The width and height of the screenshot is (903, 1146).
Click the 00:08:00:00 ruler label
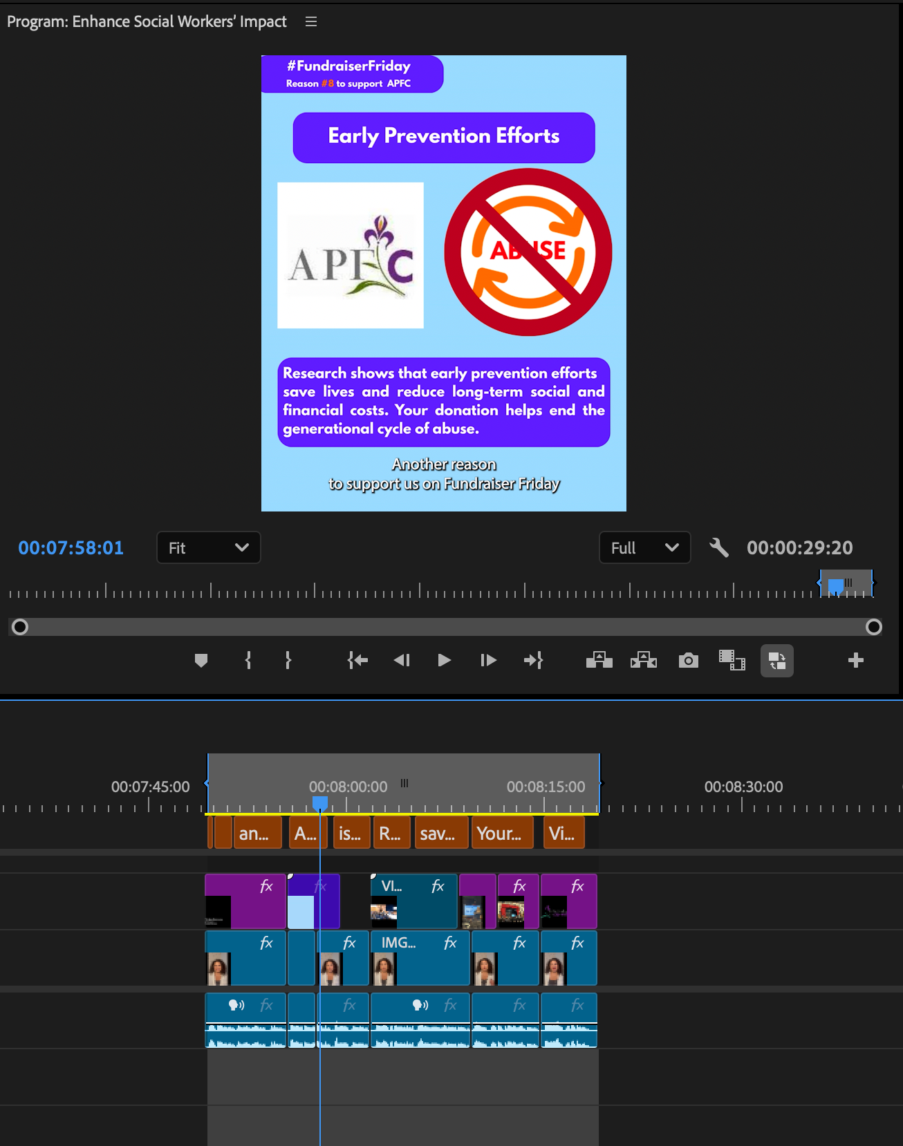click(348, 787)
